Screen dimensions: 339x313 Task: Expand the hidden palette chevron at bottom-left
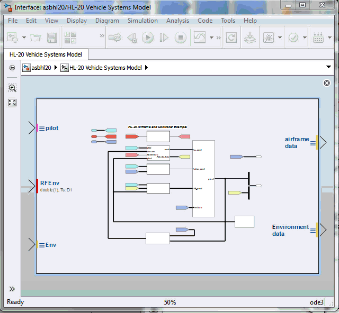12,289
